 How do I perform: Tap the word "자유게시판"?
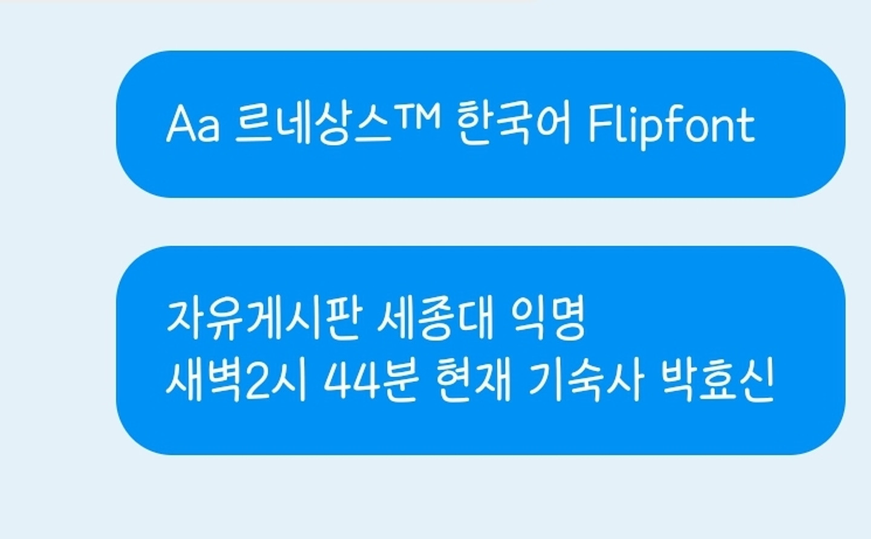tap(264, 319)
